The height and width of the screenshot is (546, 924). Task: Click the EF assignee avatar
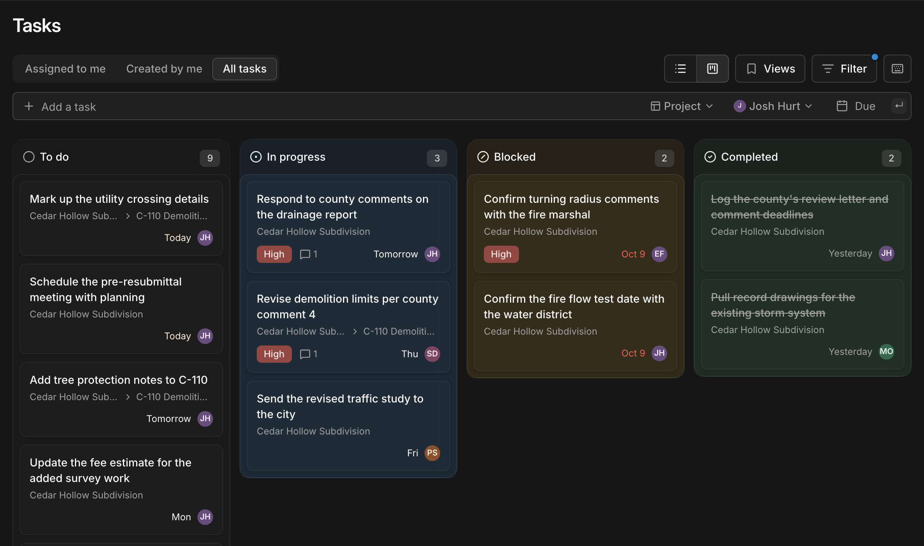[659, 254]
